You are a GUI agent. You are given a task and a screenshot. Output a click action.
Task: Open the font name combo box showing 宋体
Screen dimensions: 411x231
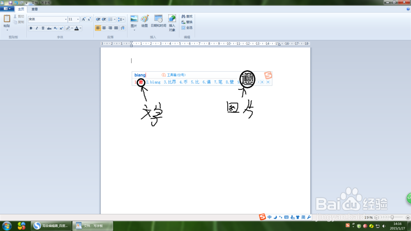click(47, 19)
